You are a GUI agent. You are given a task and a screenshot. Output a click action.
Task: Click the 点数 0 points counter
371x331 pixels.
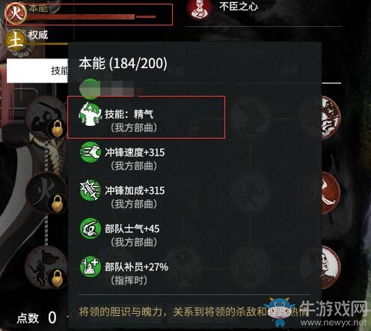[x=37, y=318]
